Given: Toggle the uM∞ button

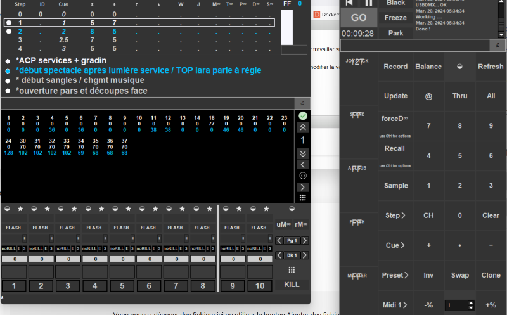Looking at the screenshot, I should (x=283, y=225).
